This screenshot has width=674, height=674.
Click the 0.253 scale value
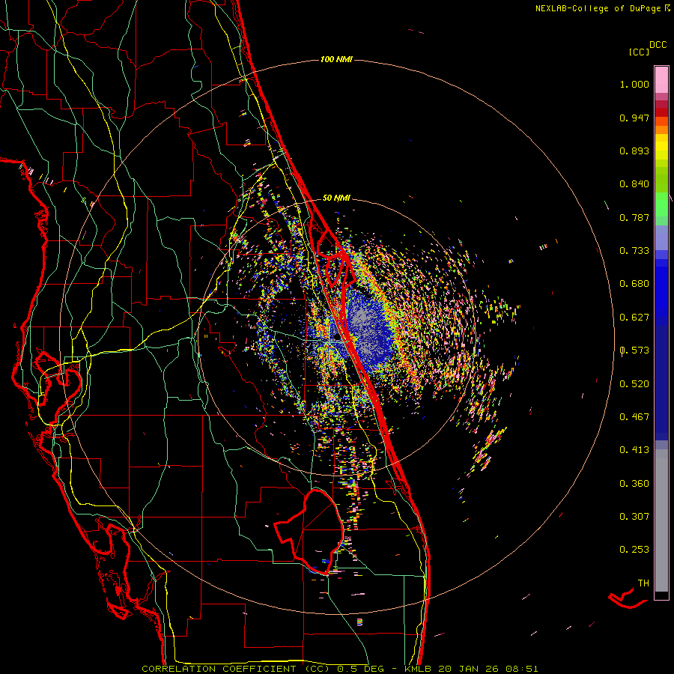pyautogui.click(x=634, y=550)
